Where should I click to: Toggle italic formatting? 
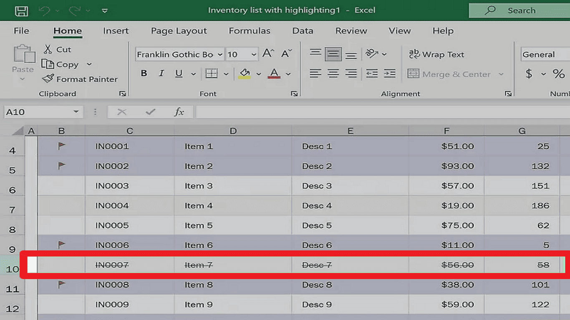[161, 74]
